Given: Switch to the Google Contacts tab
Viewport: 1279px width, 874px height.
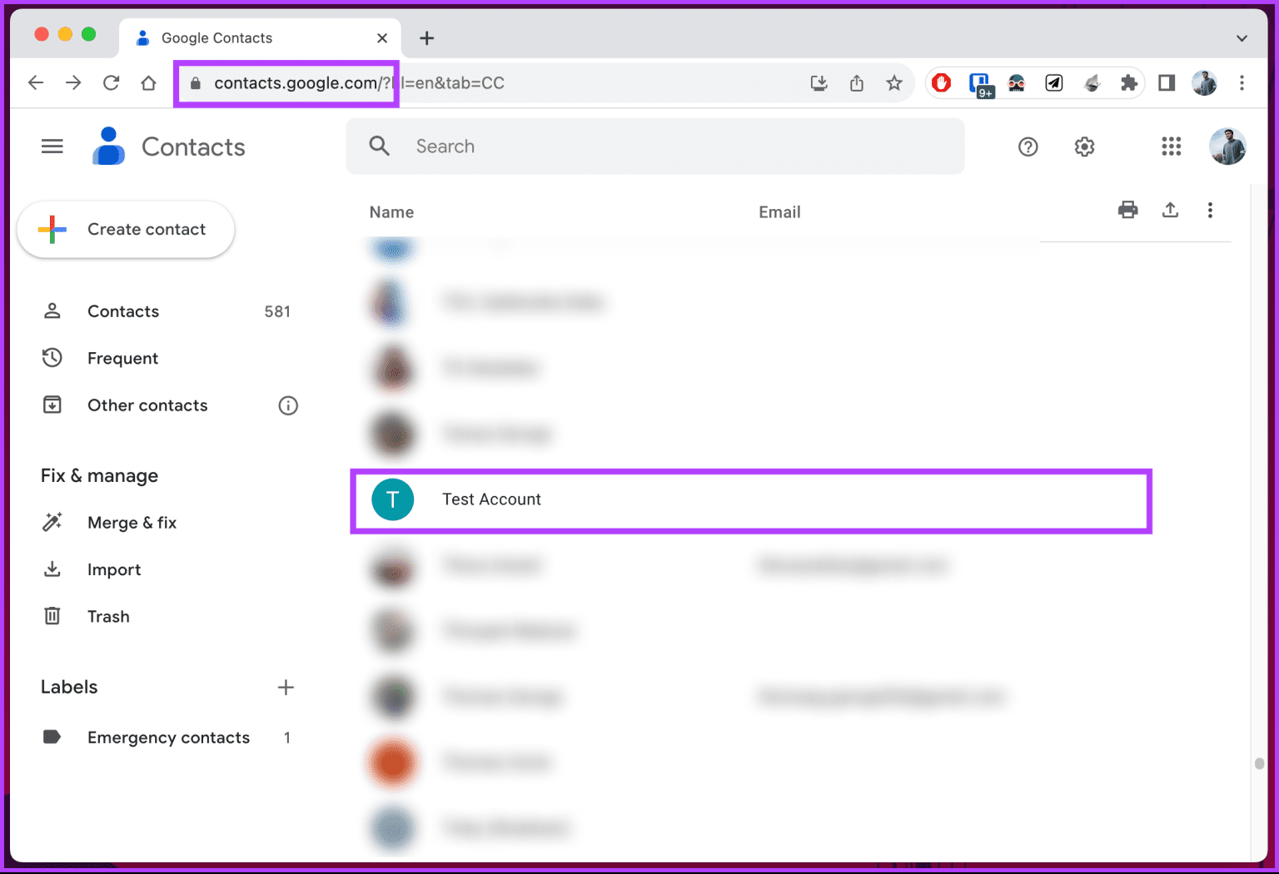Looking at the screenshot, I should click(216, 37).
